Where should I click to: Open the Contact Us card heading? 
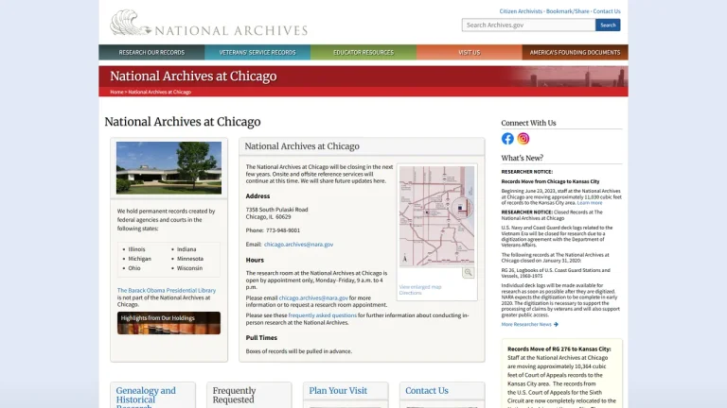pyautogui.click(x=427, y=390)
